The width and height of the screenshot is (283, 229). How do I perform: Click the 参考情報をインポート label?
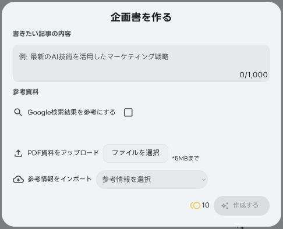click(59, 179)
